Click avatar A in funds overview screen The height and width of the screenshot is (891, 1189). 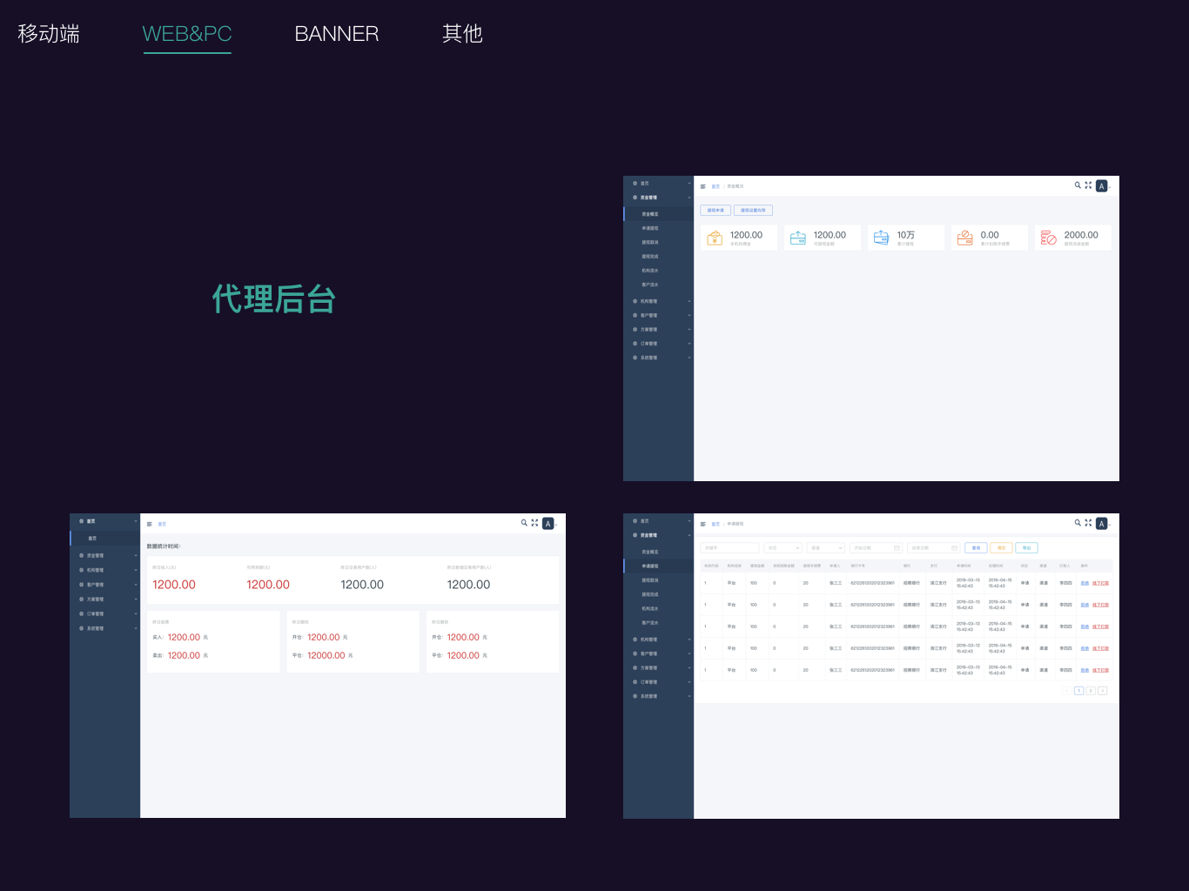pos(1101,186)
